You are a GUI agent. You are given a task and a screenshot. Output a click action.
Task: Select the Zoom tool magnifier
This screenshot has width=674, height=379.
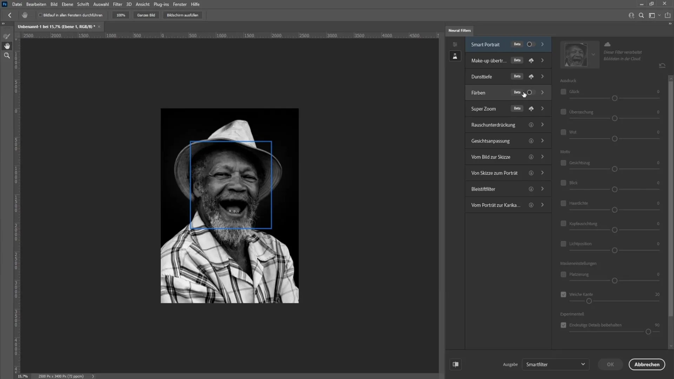[7, 55]
